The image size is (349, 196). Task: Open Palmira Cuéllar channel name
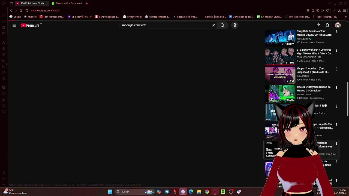[x=304, y=94]
